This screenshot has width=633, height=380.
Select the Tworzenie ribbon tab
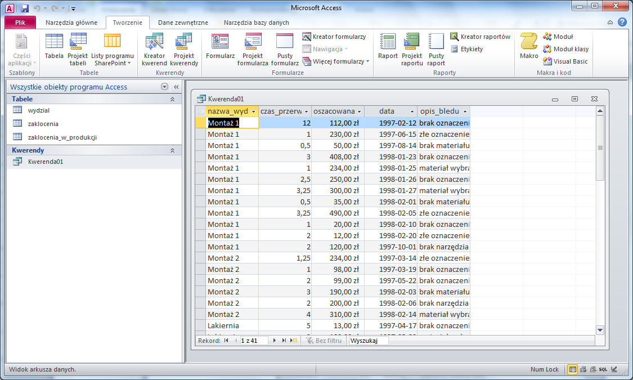coord(128,23)
